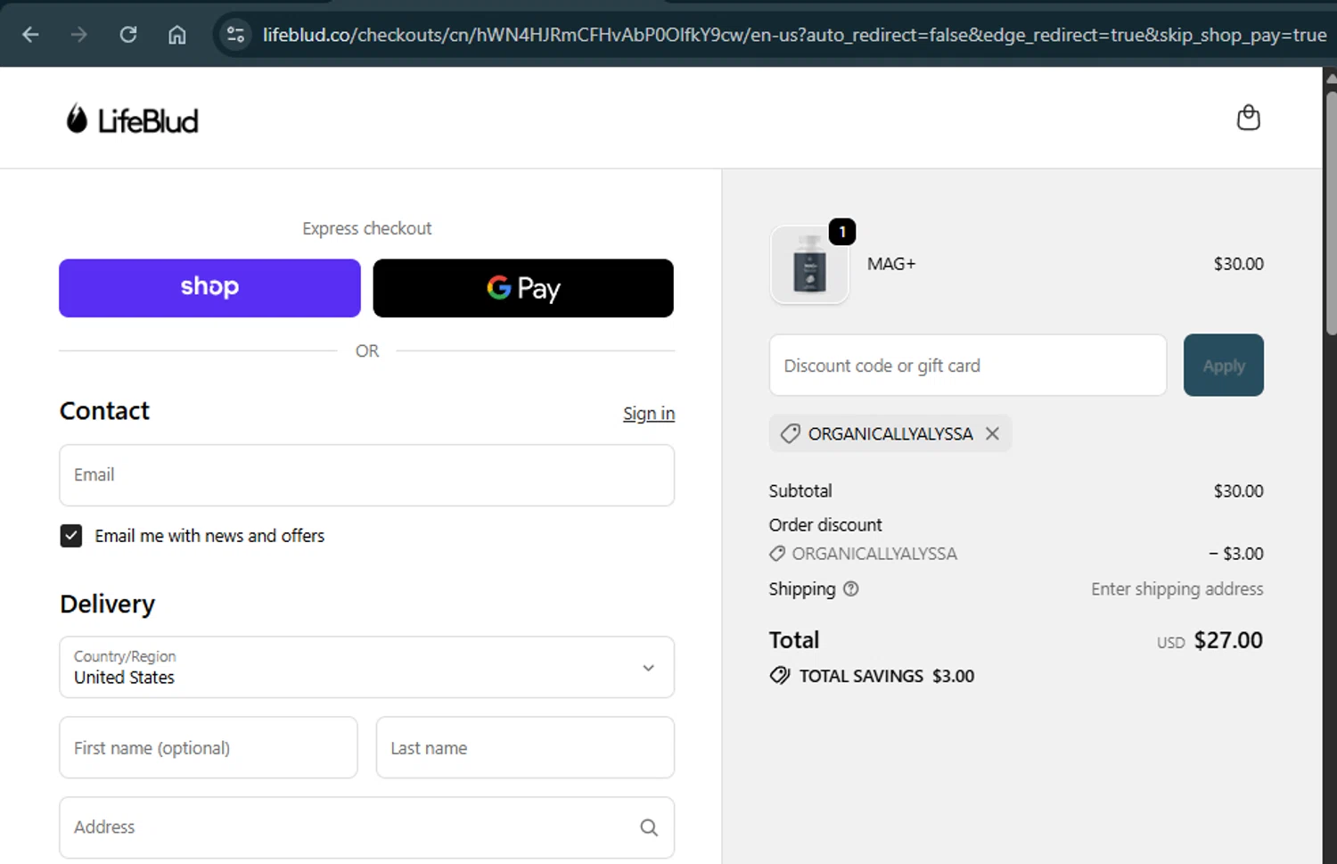Reload the checkout page
The width and height of the screenshot is (1337, 864).
pos(128,35)
